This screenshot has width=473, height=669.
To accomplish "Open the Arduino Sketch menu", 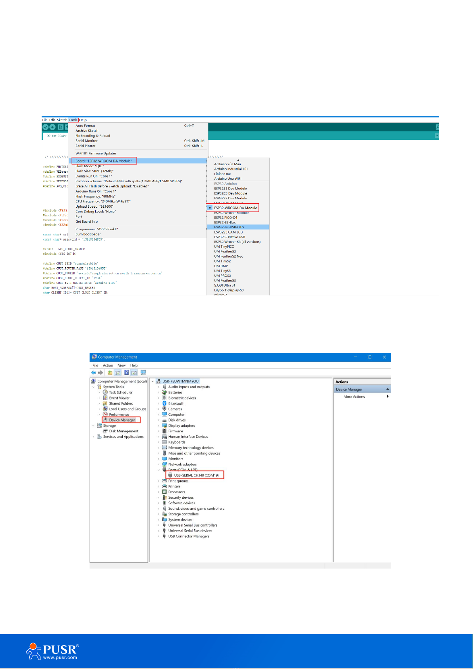I will (62, 120).
